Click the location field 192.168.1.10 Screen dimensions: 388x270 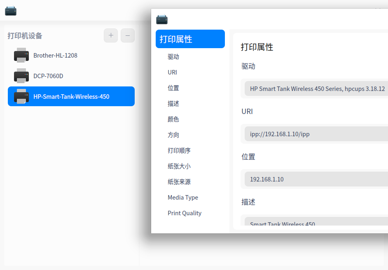316,179
